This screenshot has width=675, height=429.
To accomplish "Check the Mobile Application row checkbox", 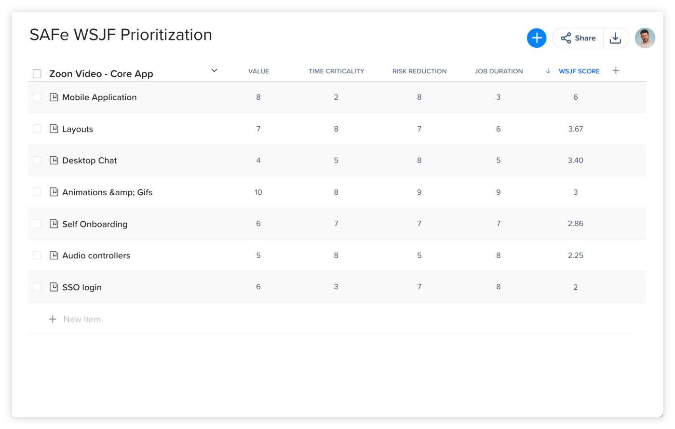I will [37, 97].
